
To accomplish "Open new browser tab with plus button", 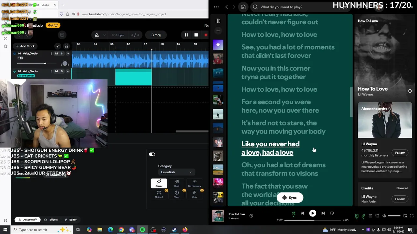I will pyautogui.click(x=63, y=5).
